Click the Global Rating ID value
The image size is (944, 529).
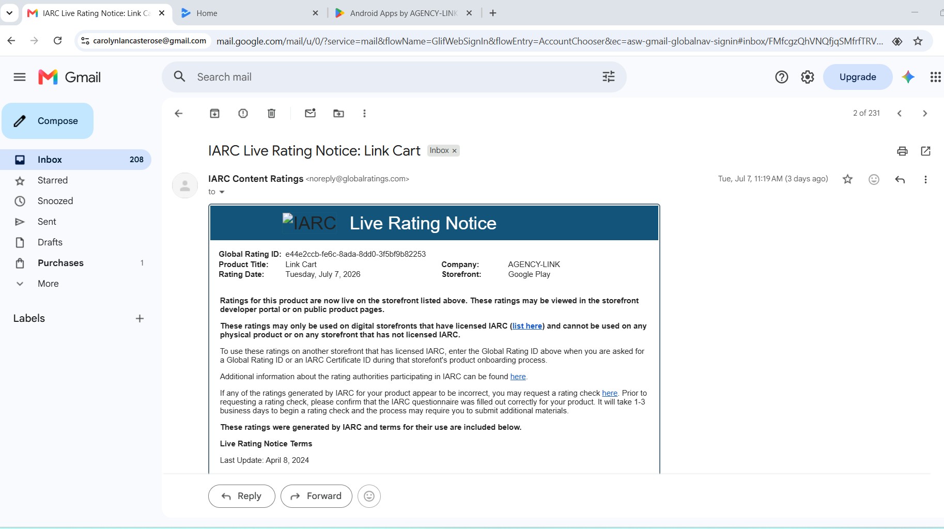[355, 254]
